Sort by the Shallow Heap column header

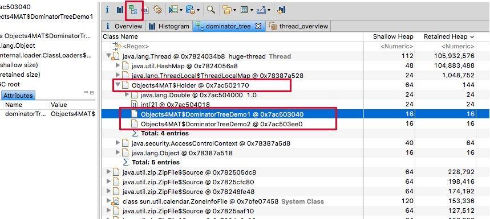coord(393,36)
